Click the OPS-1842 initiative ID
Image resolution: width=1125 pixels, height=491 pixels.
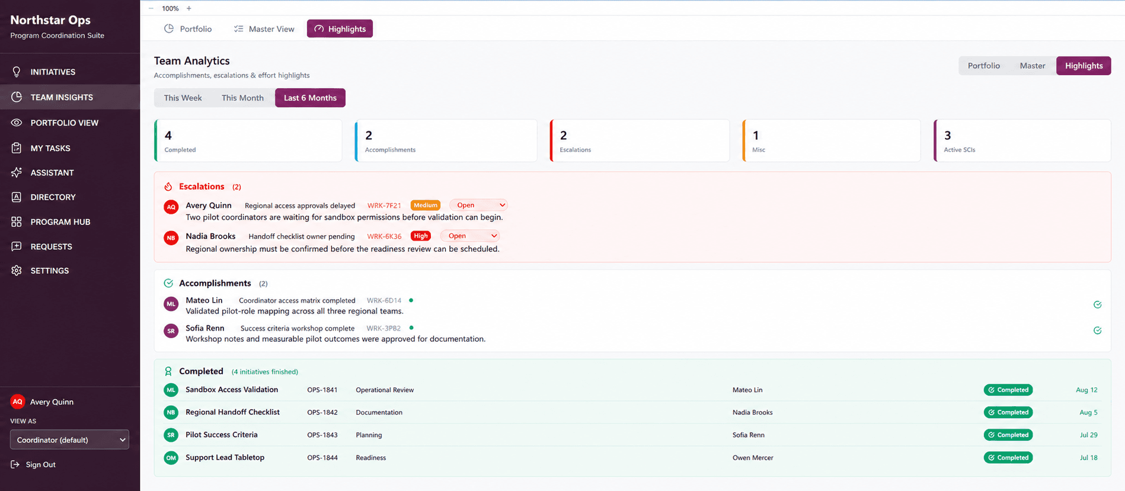pyautogui.click(x=322, y=412)
